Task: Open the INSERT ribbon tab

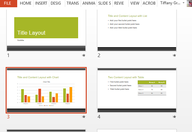Action: coord(41,3)
